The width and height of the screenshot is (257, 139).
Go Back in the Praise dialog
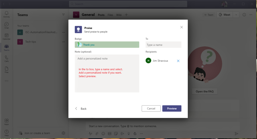81,108
